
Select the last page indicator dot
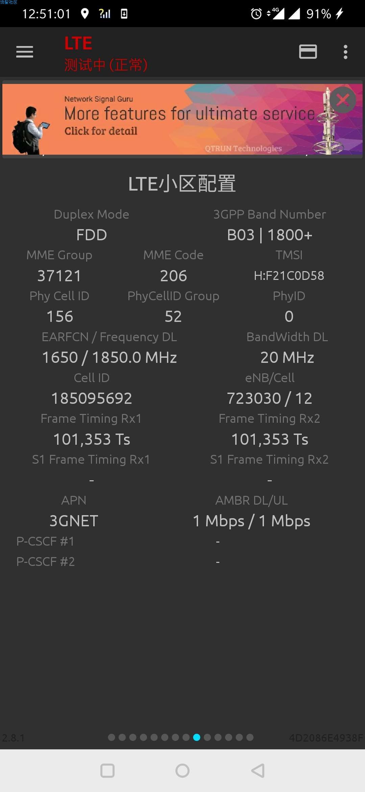point(250,737)
